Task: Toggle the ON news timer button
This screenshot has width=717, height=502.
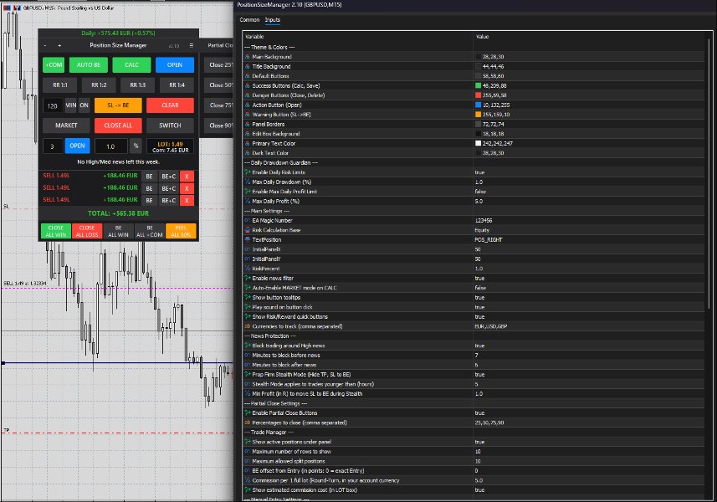Action: coord(85,105)
